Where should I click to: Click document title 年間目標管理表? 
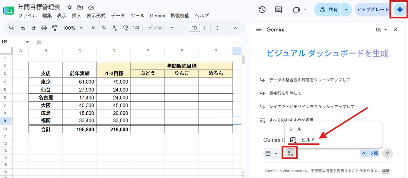click(39, 7)
